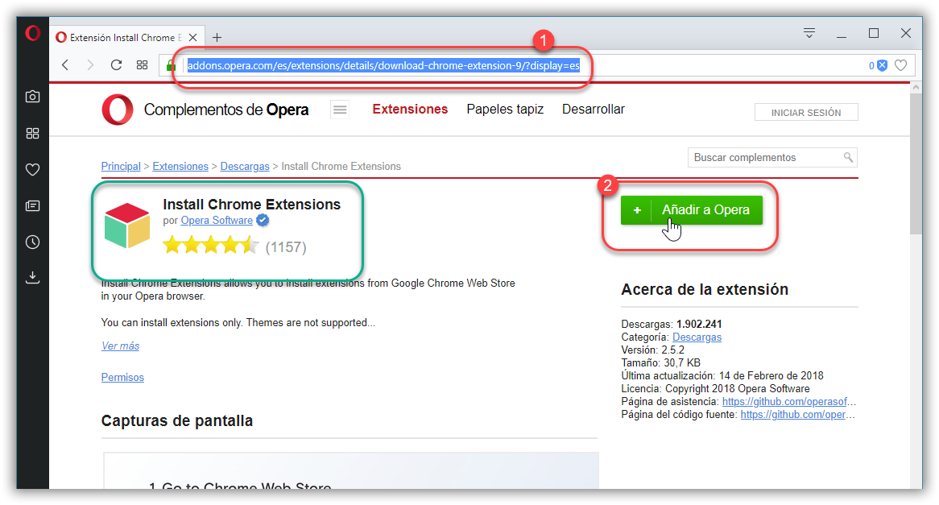The image size is (939, 505).
Task: Go back to previous page
Action: click(65, 64)
